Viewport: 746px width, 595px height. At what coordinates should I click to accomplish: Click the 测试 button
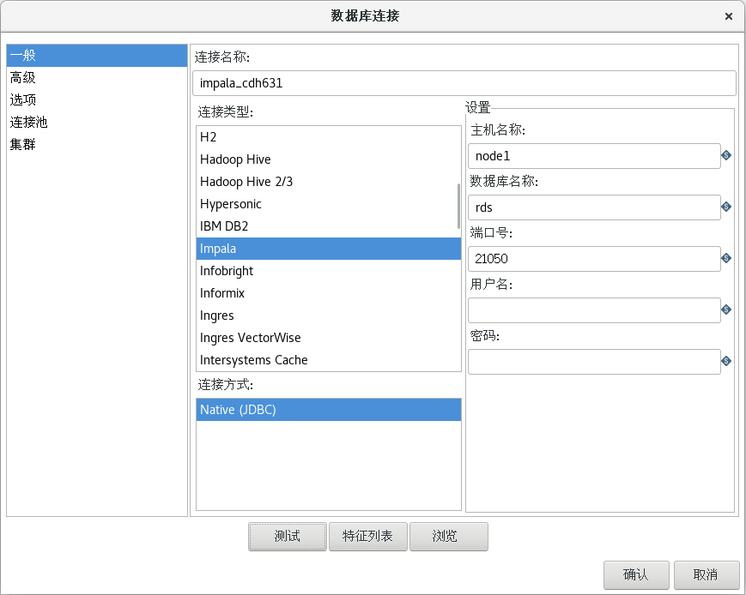point(288,537)
